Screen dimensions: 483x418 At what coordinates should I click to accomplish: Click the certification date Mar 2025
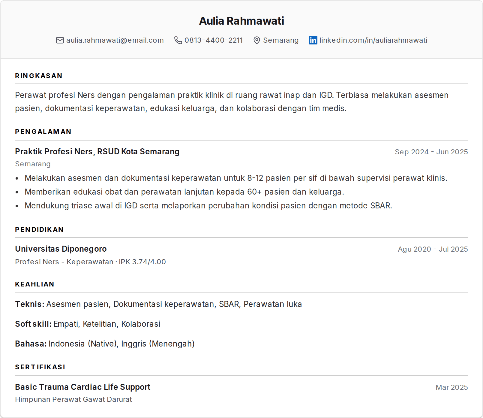(x=451, y=387)
